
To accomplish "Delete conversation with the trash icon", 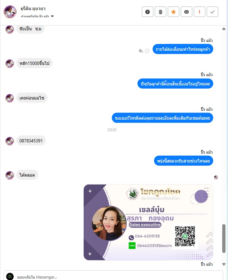I will click(161, 12).
